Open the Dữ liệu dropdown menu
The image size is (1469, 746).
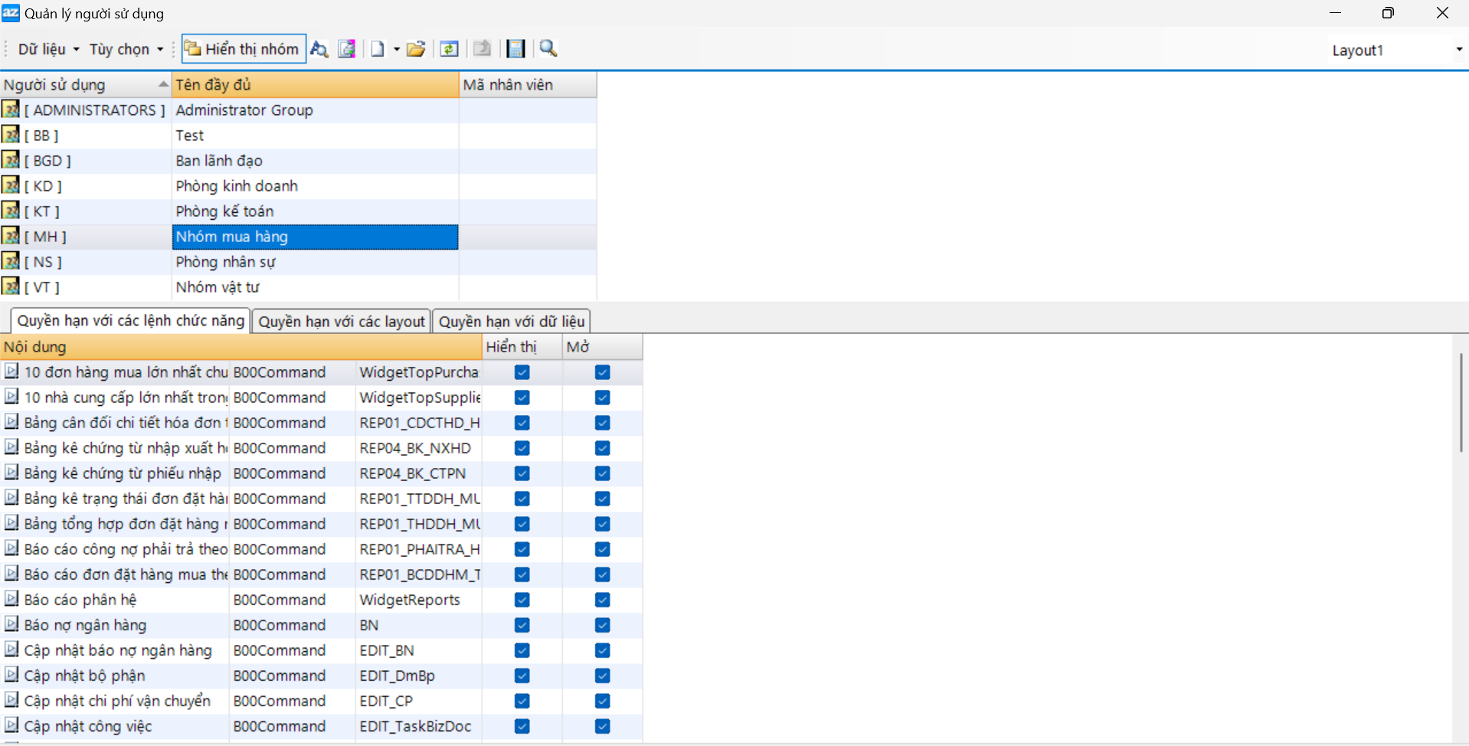click(x=48, y=49)
